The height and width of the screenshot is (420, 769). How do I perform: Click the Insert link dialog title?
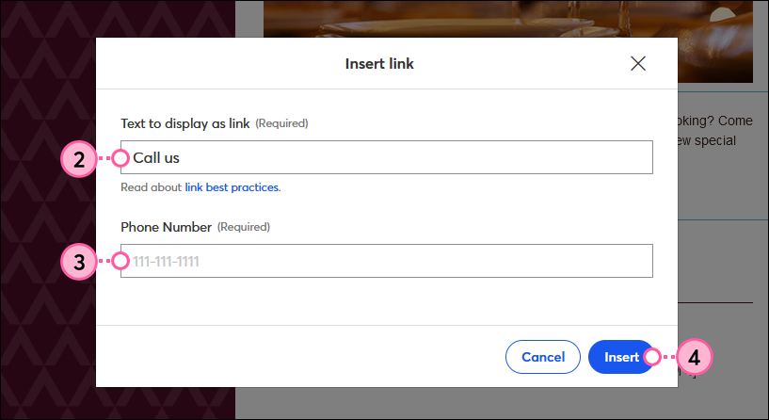[x=379, y=64]
